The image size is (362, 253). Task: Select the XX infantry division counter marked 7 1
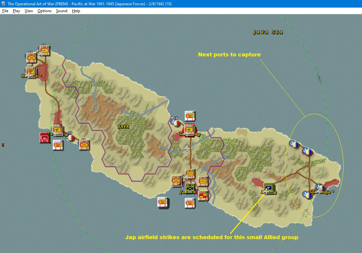tap(176, 181)
